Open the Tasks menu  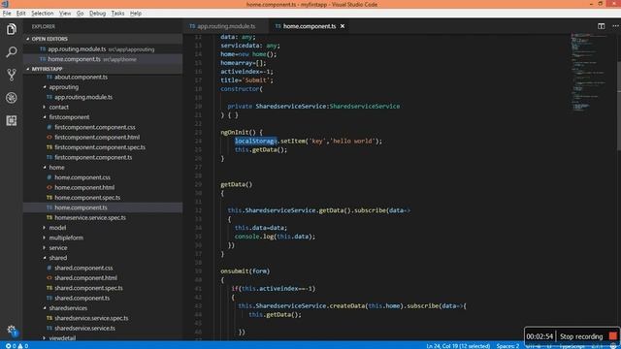pos(117,13)
